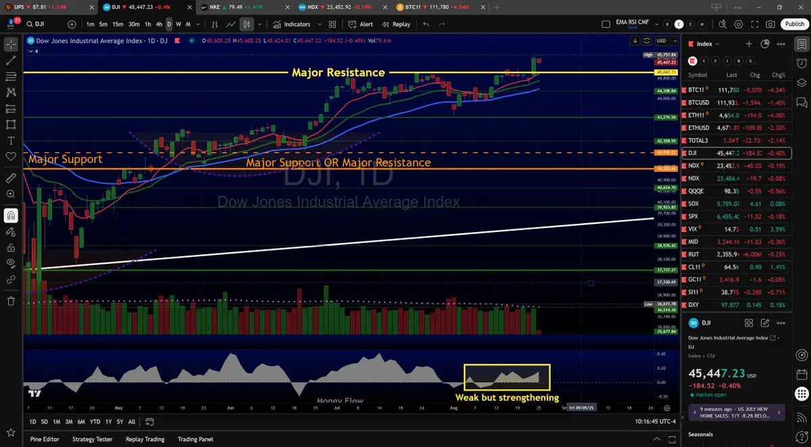Screen dimensions: 811x447
Task: Open the Fibonacci tools group
Action: [x=11, y=76]
